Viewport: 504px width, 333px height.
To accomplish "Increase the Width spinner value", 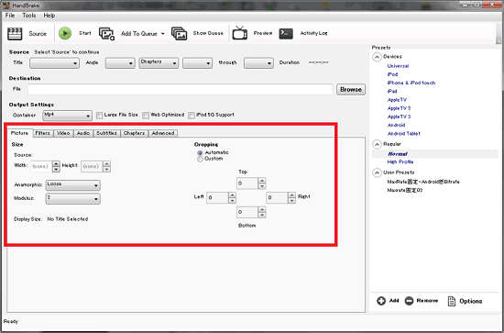I will pos(56,164).
